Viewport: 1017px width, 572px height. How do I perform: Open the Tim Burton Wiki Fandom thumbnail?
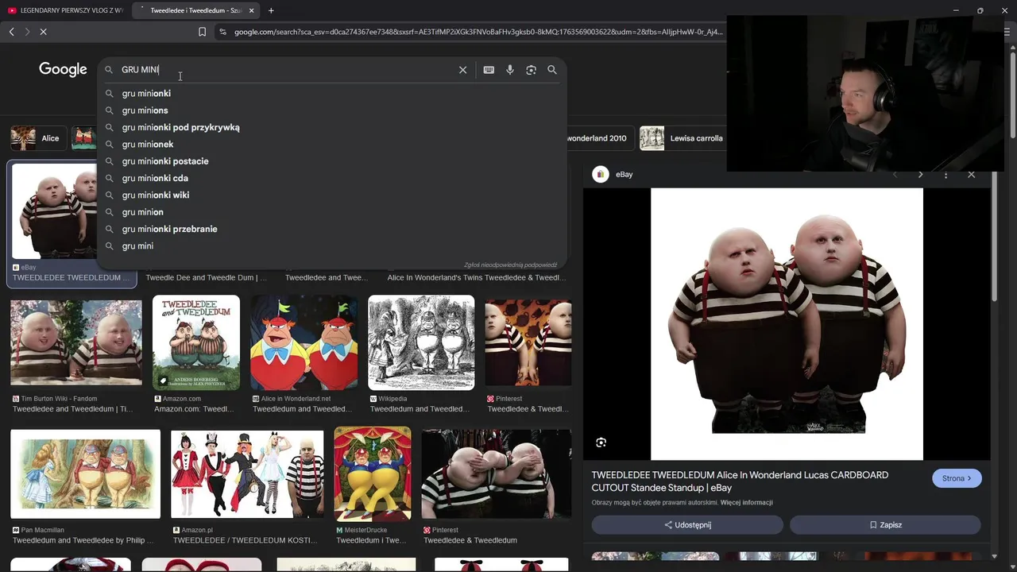pyautogui.click(x=76, y=342)
